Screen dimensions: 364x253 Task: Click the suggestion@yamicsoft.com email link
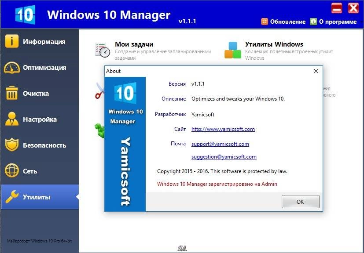tap(224, 157)
